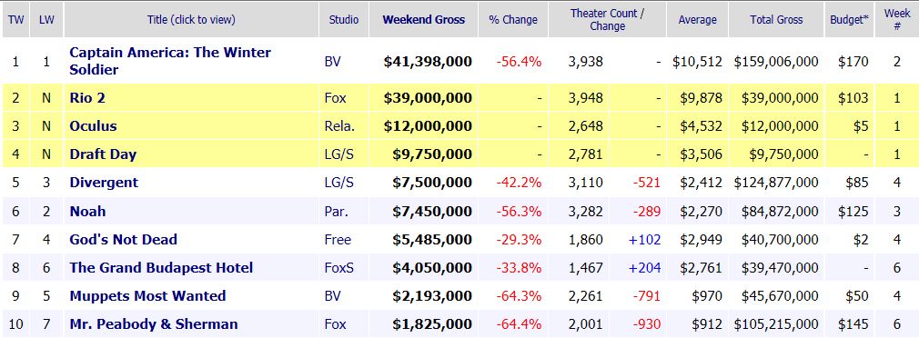Sort by the Weekend Gross column header
This screenshot has height=338, width=919.
pyautogui.click(x=424, y=19)
